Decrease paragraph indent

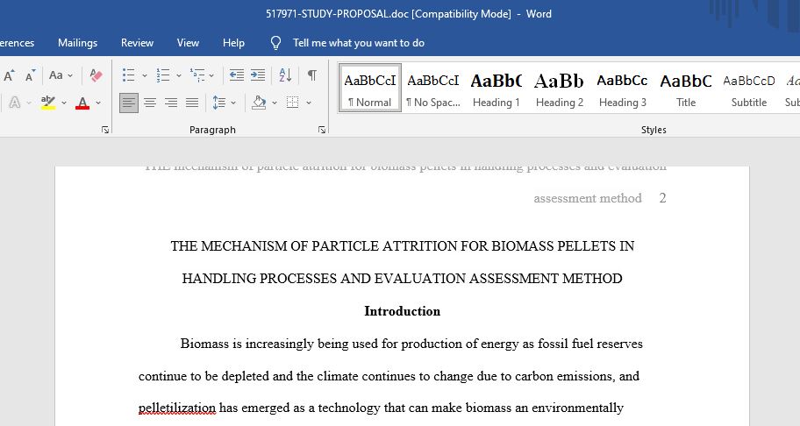click(x=236, y=75)
